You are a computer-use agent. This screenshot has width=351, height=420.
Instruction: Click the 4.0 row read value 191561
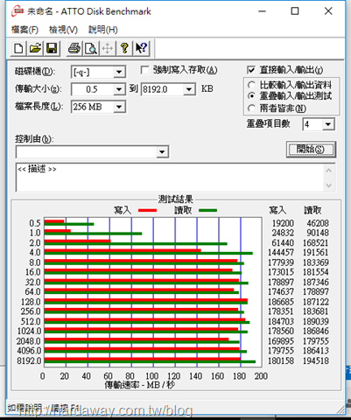316,252
